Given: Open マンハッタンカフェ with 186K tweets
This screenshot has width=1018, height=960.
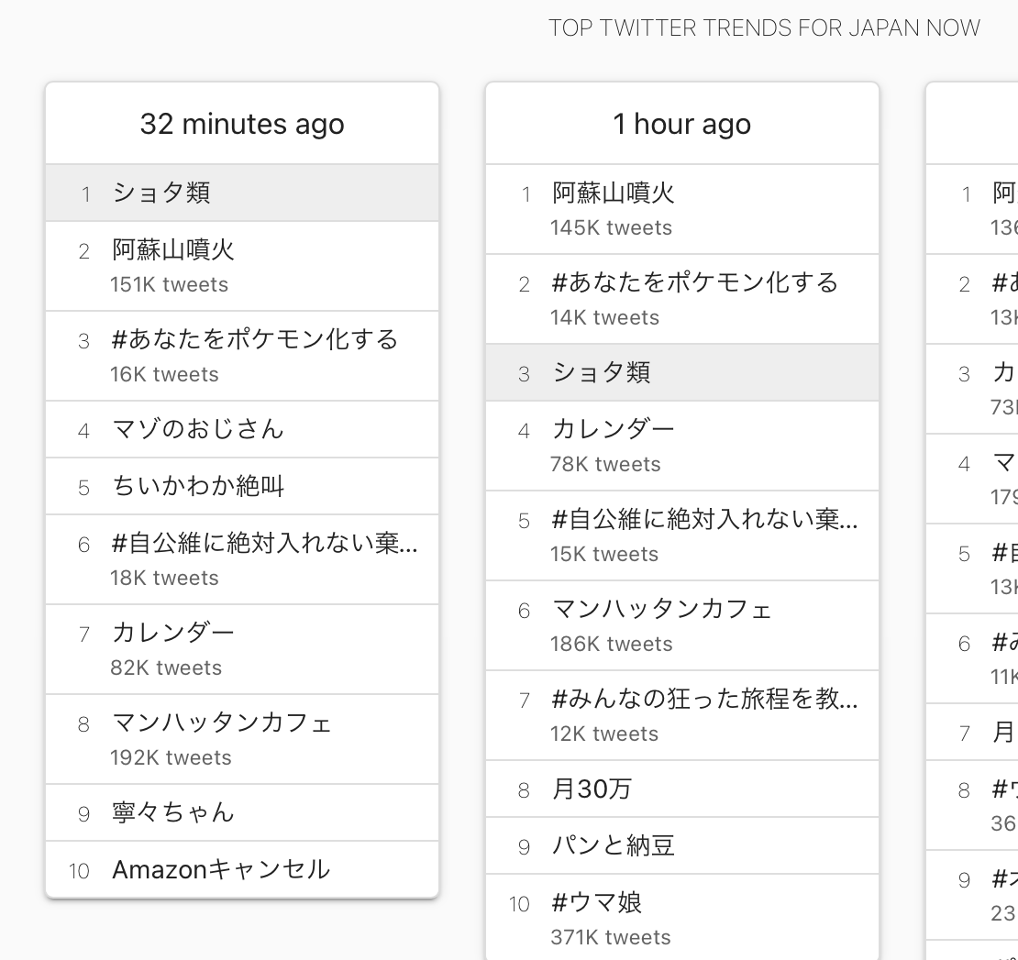Looking at the screenshot, I should point(682,625).
